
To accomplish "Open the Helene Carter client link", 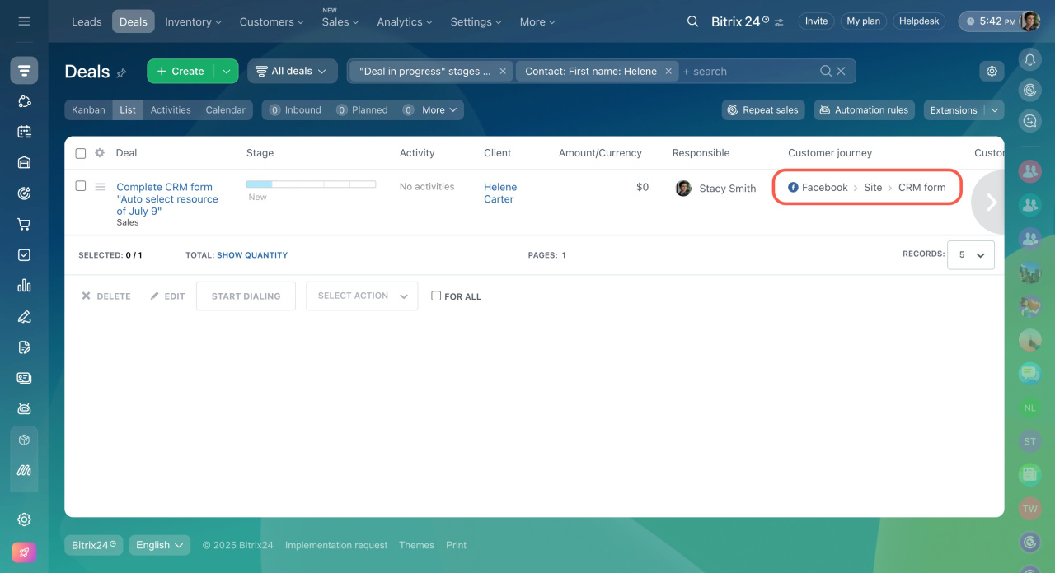I will point(499,193).
